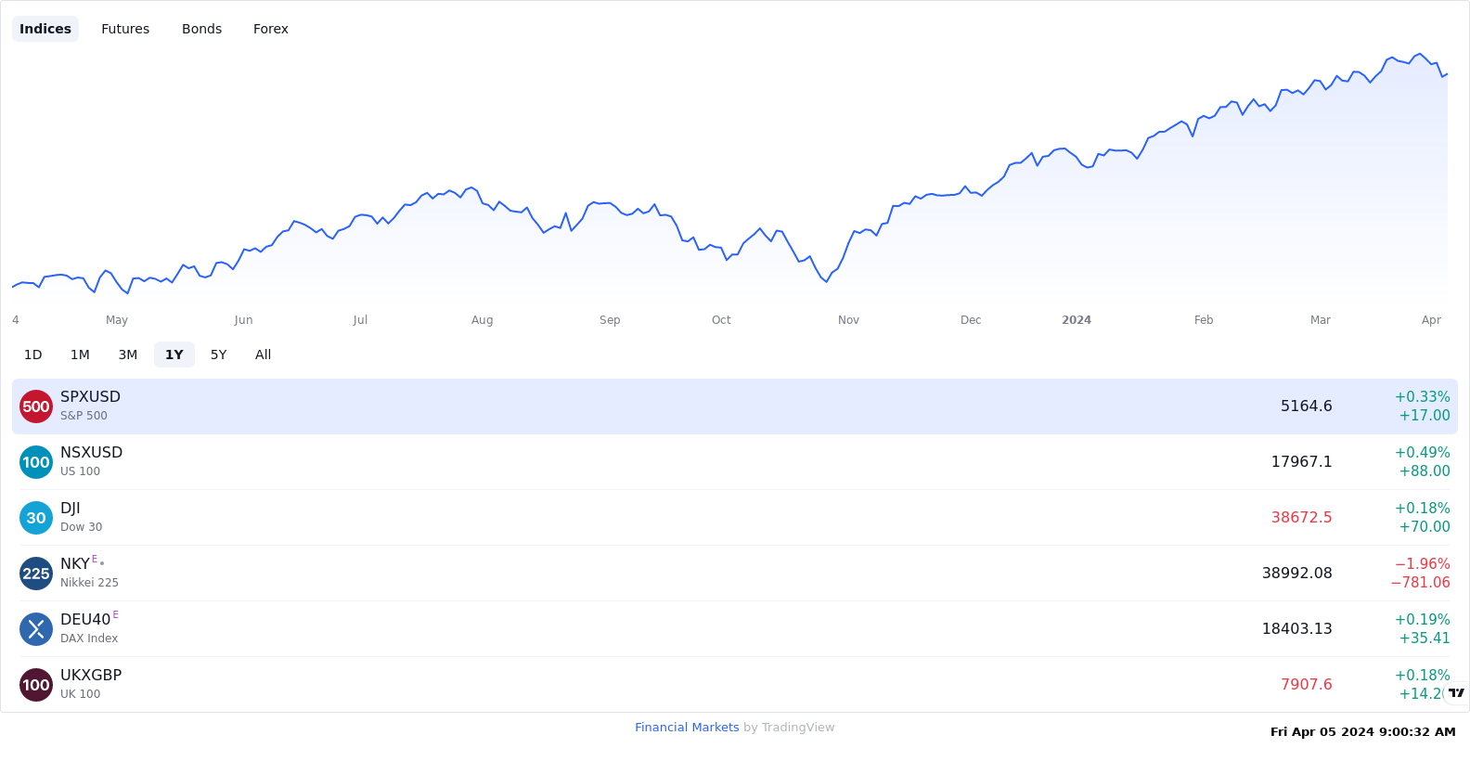Click the Nikkei 225 icon
This screenshot has height=761, width=1470.
(x=36, y=574)
